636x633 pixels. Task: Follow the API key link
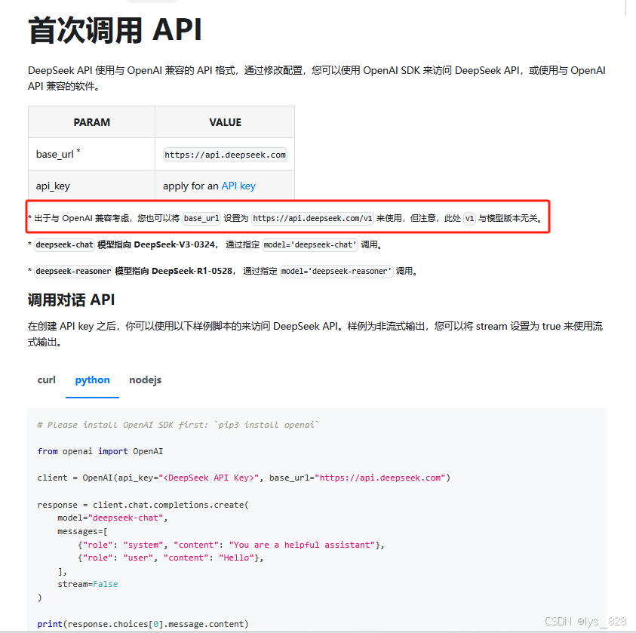238,186
